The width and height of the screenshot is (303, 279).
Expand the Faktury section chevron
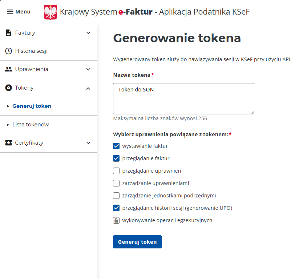click(x=88, y=33)
